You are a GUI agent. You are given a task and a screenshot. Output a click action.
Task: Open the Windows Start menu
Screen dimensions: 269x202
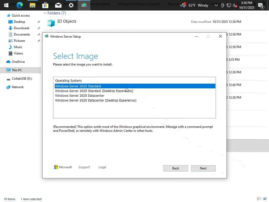click(x=6, y=5)
